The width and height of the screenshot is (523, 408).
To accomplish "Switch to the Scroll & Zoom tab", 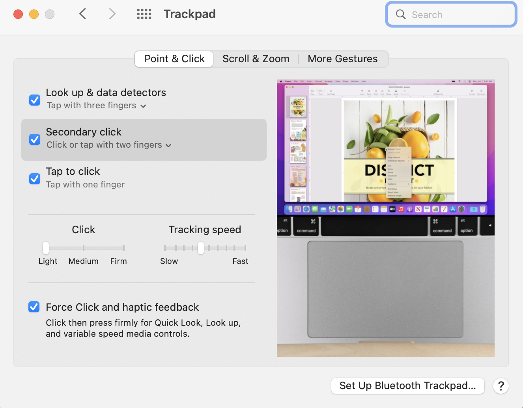I will coord(256,59).
